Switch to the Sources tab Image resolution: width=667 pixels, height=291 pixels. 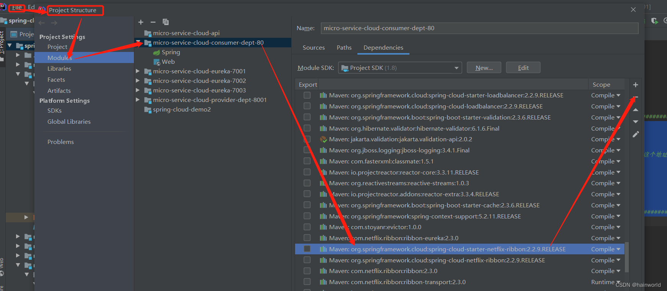click(x=314, y=48)
